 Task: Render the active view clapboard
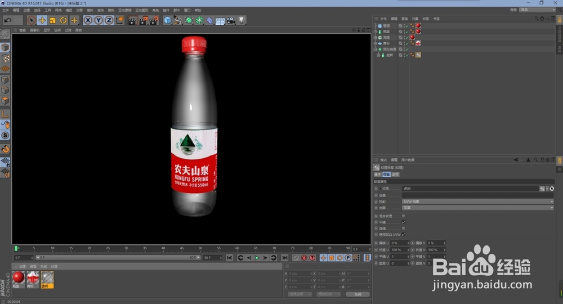[x=132, y=20]
